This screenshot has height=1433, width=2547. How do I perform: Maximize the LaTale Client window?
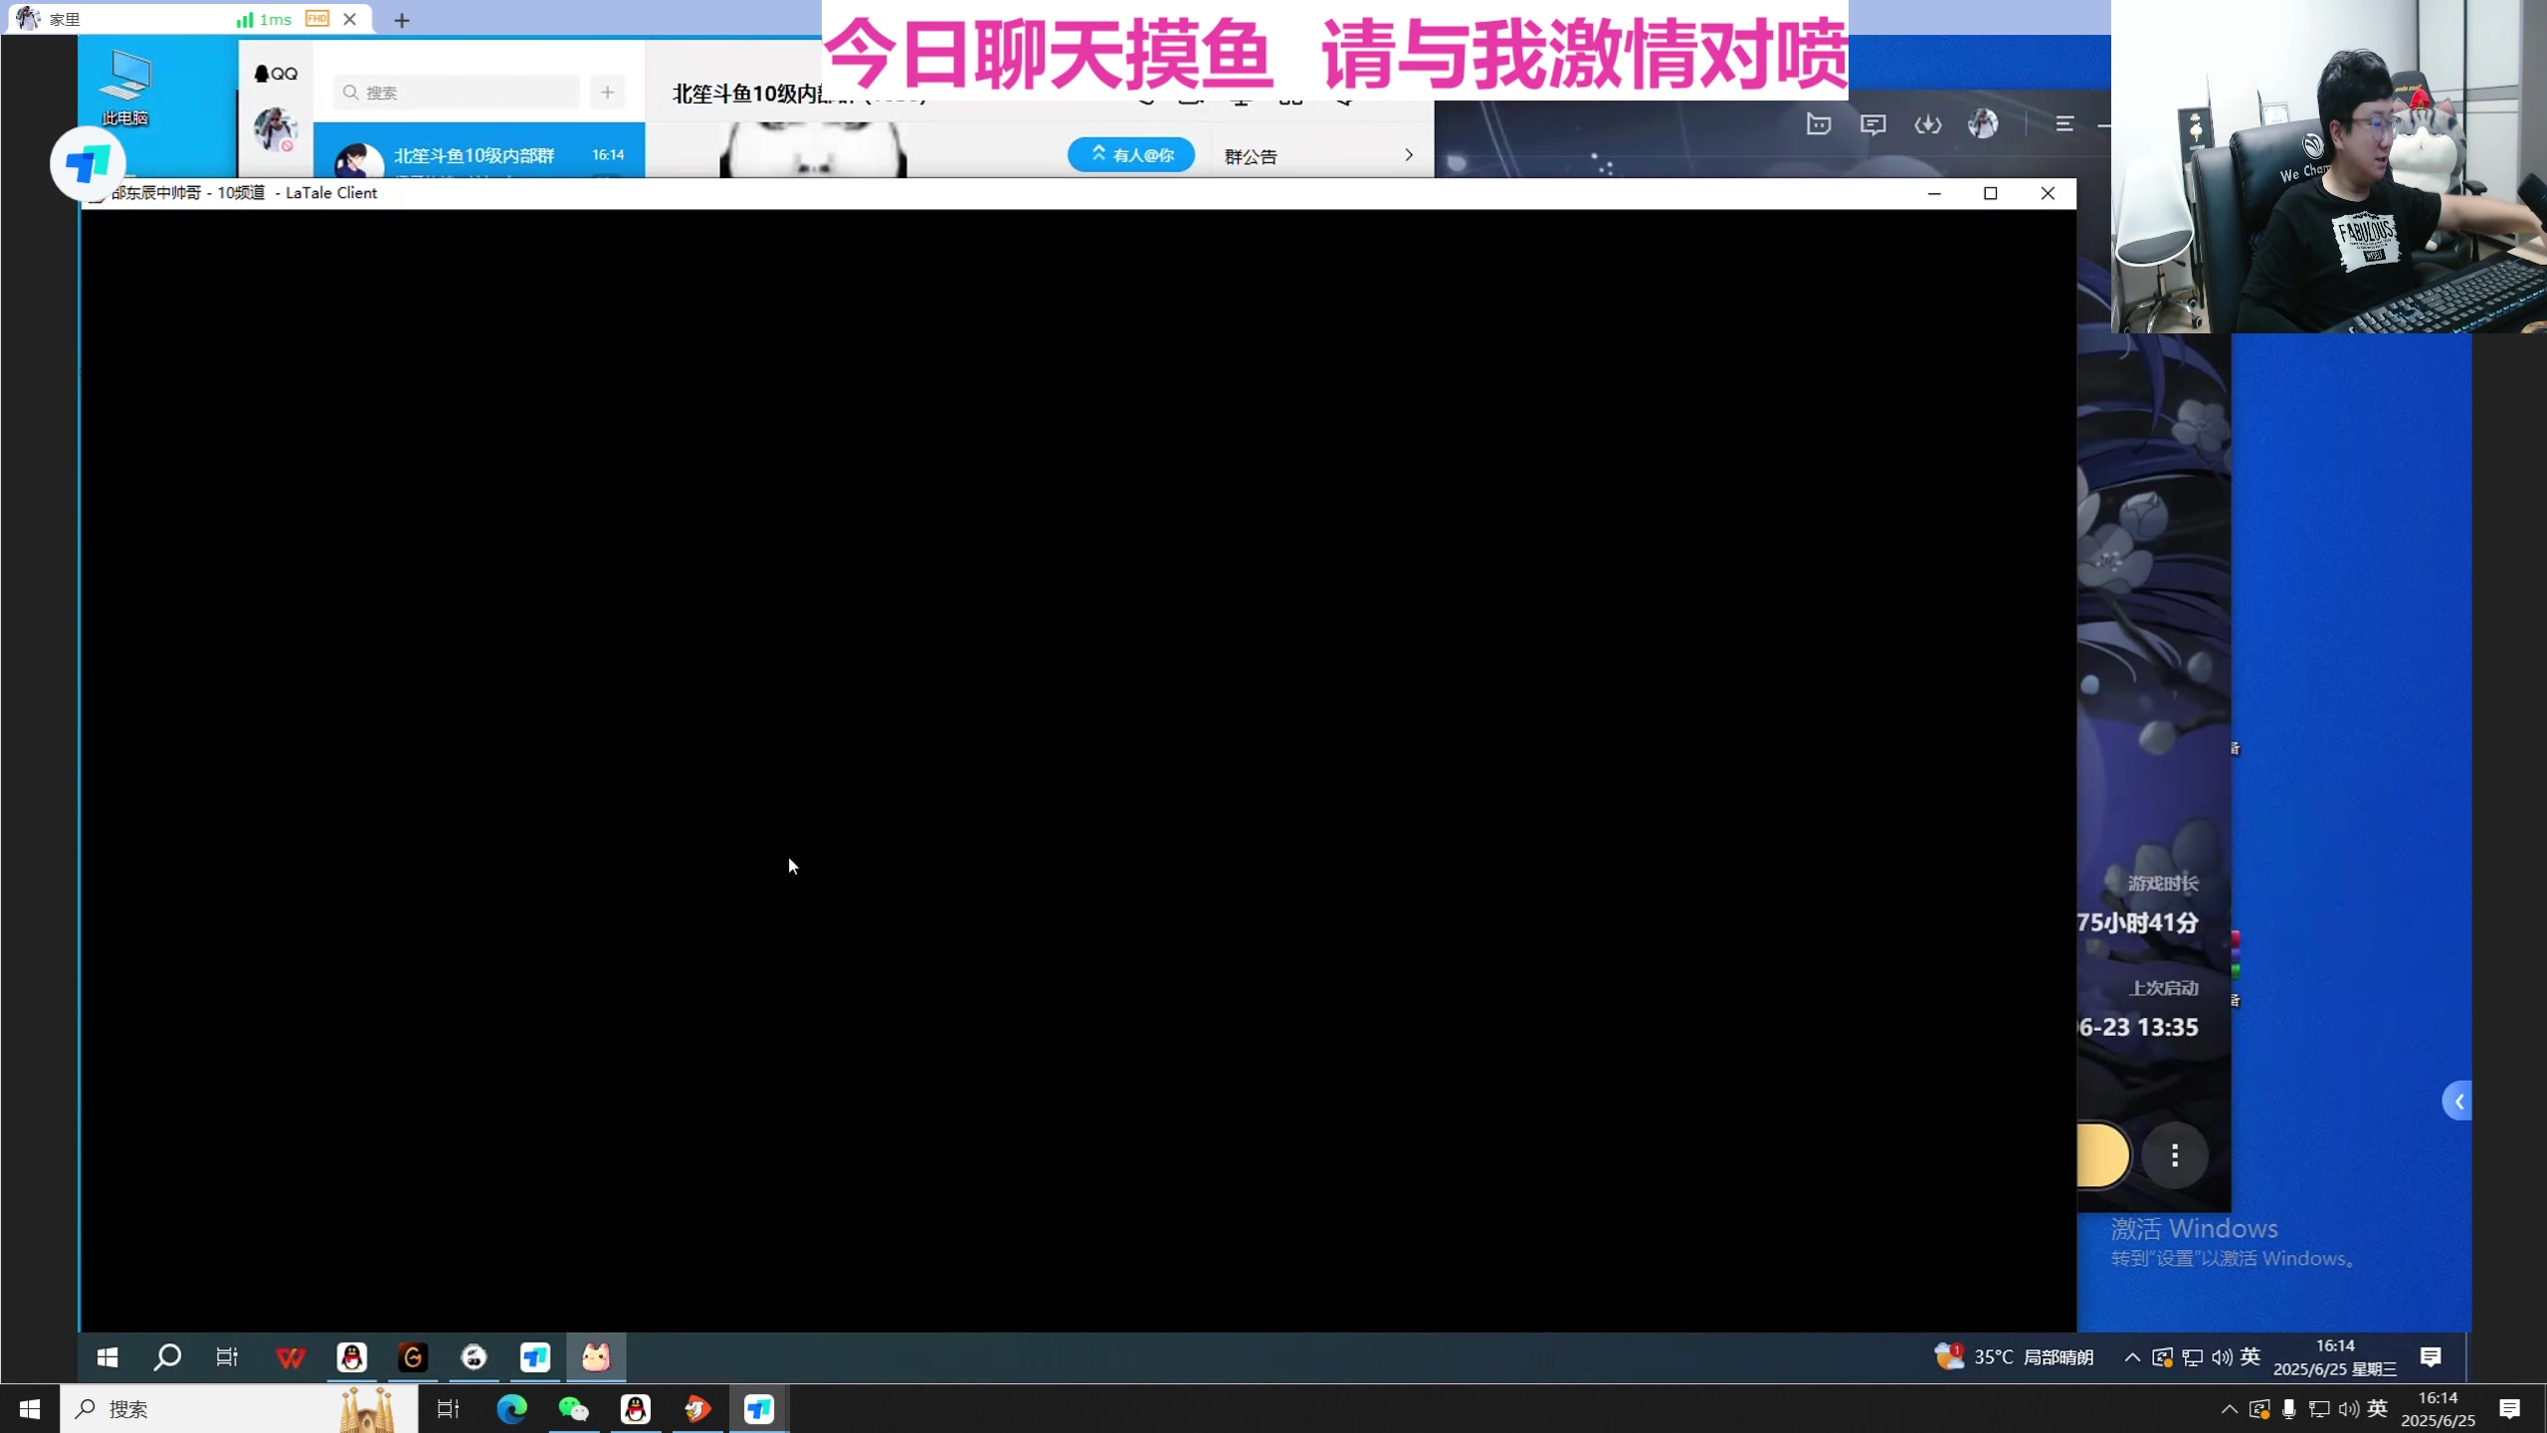point(1991,193)
